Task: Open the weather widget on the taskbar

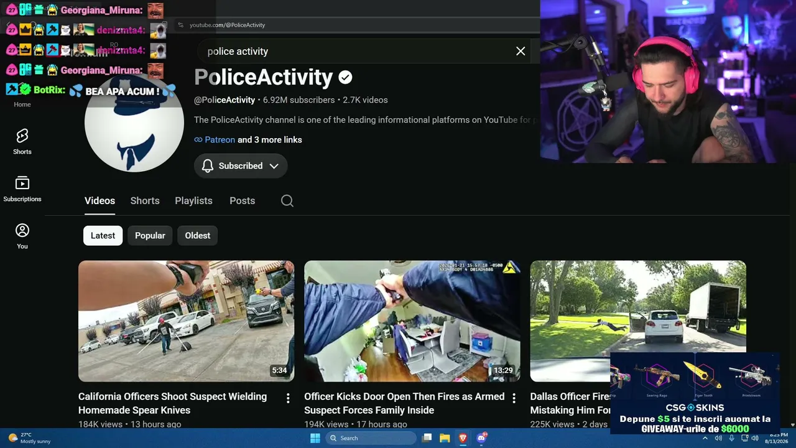Action: (x=29, y=438)
